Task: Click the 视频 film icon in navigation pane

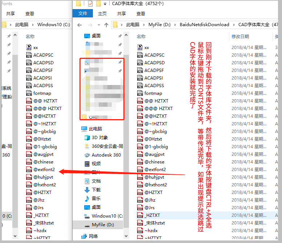Action: point(87,164)
